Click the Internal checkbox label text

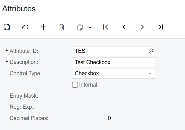coord(88,85)
